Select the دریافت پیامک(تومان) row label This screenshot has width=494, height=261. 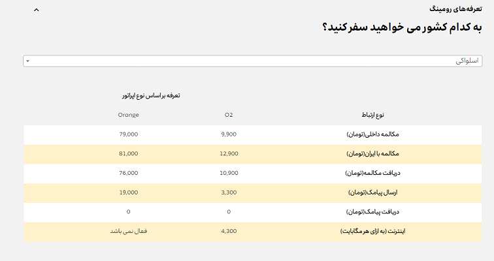tap(372, 211)
